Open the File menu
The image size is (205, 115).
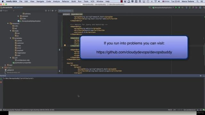(x=20, y=1)
